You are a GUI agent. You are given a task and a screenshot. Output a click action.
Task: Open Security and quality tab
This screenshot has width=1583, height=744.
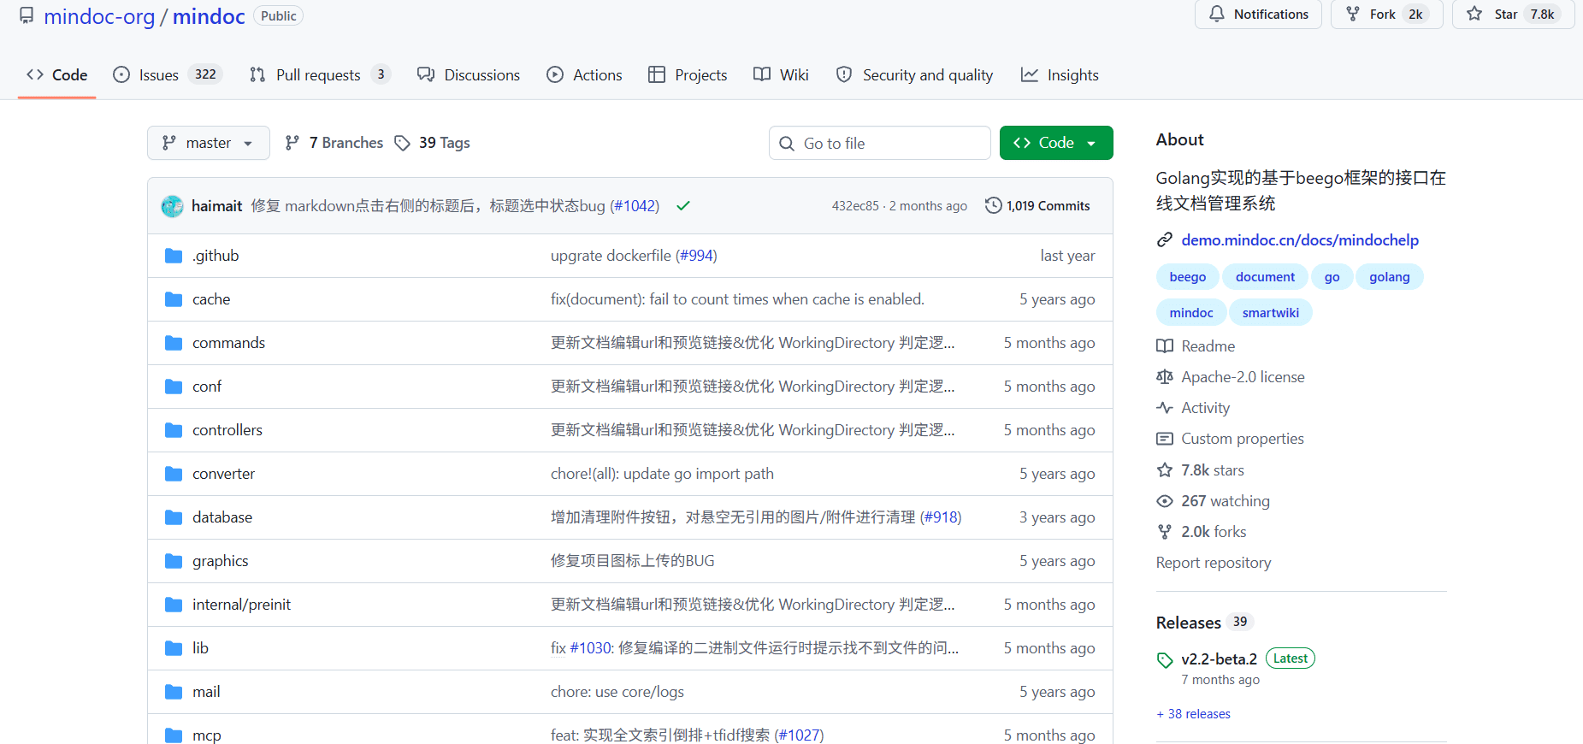pos(914,75)
